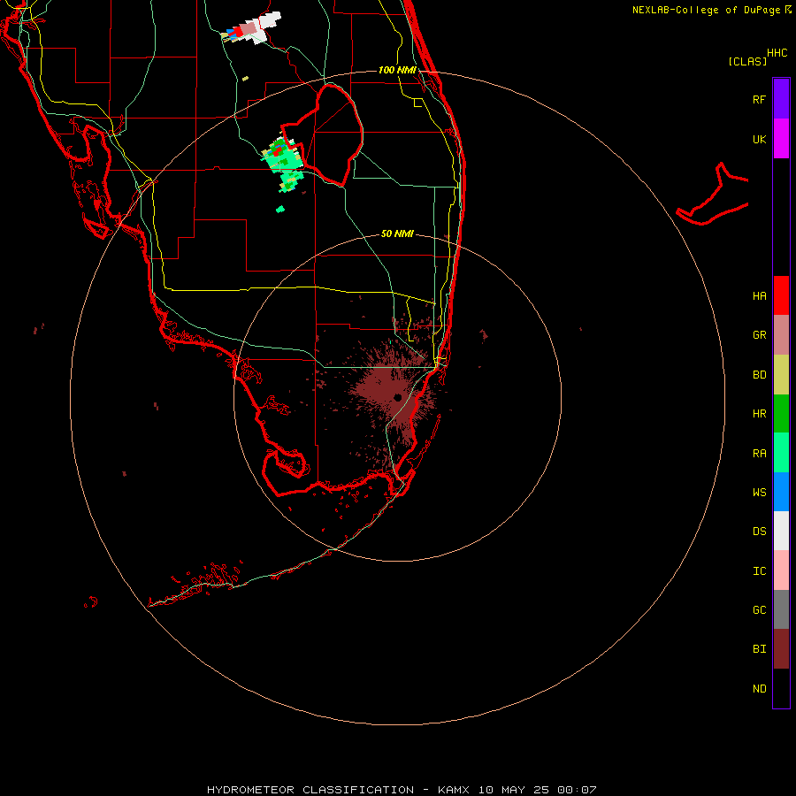Pick the HR dark green legend swatch
Viewport: 796px width, 796px height.
781,414
